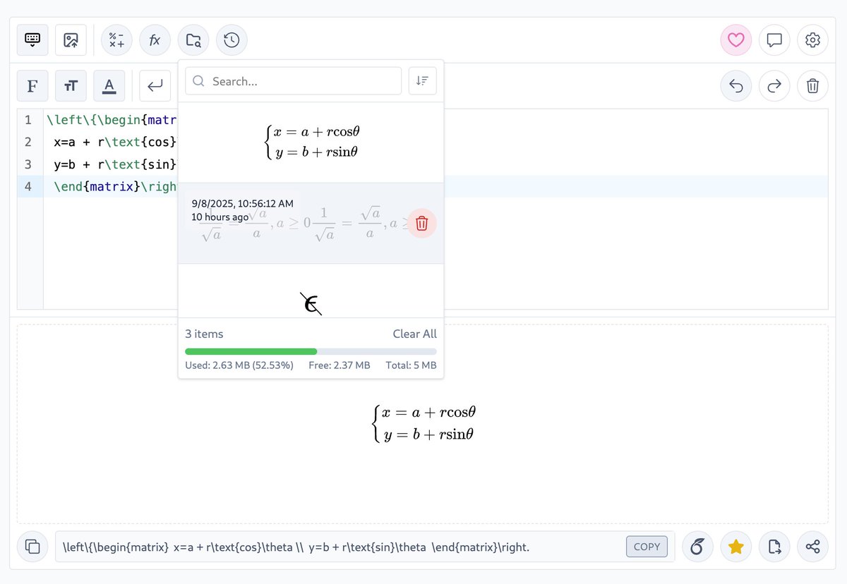
Task: Click line number 4 in gutter
Action: point(28,187)
